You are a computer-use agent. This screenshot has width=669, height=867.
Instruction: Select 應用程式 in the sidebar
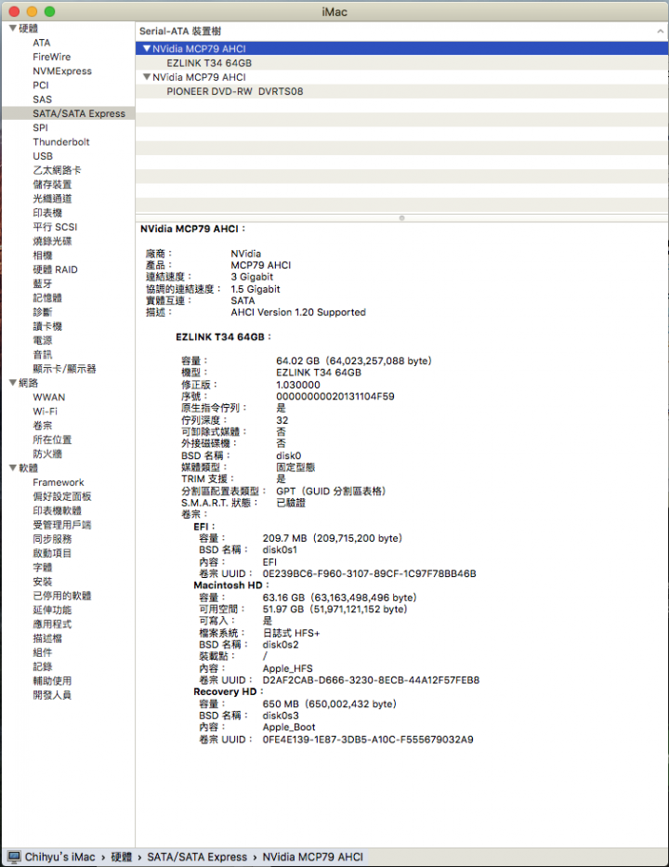pos(52,624)
